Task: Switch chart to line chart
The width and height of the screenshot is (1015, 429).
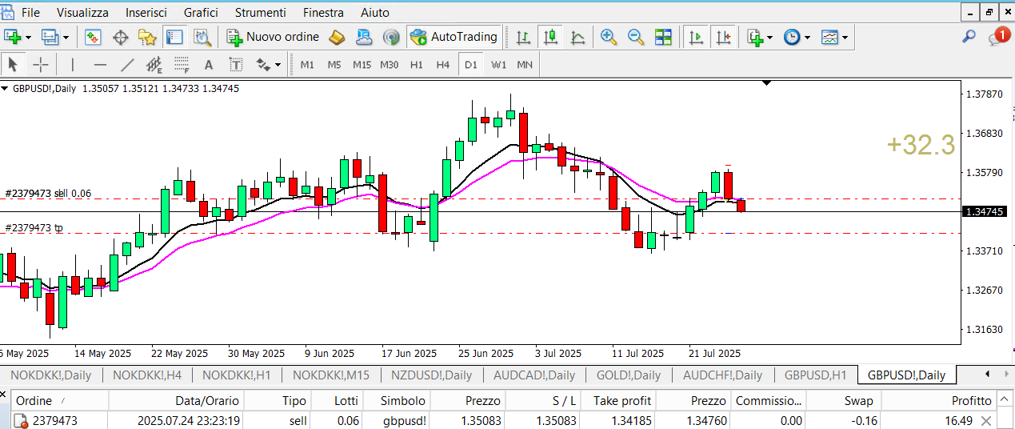Action: click(577, 37)
